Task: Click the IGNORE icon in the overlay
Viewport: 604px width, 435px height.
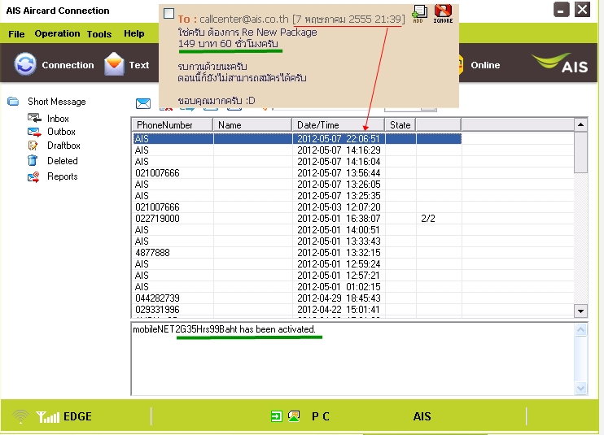Action: (x=443, y=14)
